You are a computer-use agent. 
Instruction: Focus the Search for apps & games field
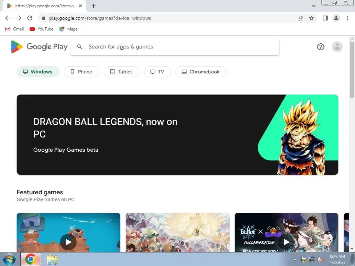coord(175,47)
